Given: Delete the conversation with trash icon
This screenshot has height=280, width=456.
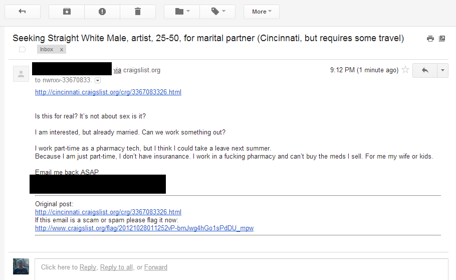Looking at the screenshot, I should [x=138, y=12].
